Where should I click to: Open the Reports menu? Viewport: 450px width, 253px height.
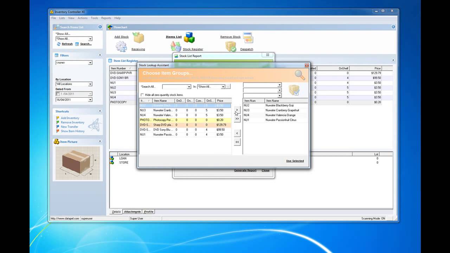coord(106,18)
